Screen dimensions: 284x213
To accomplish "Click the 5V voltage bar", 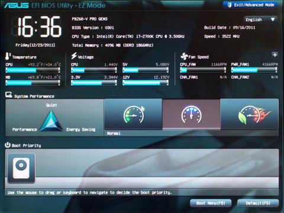I will pos(146,70).
